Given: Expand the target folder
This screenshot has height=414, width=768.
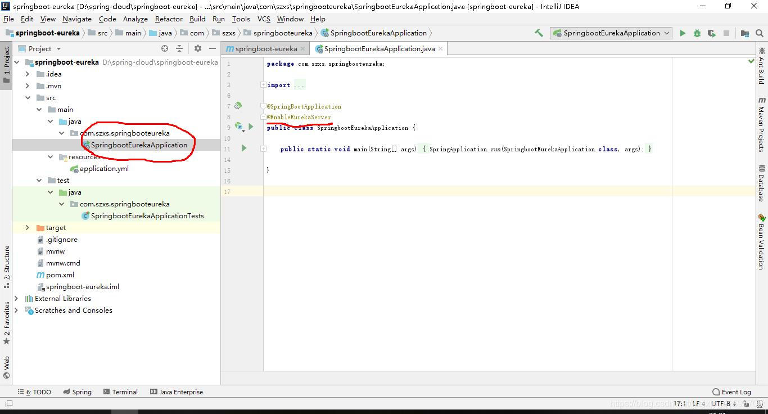Looking at the screenshot, I should 28,228.
